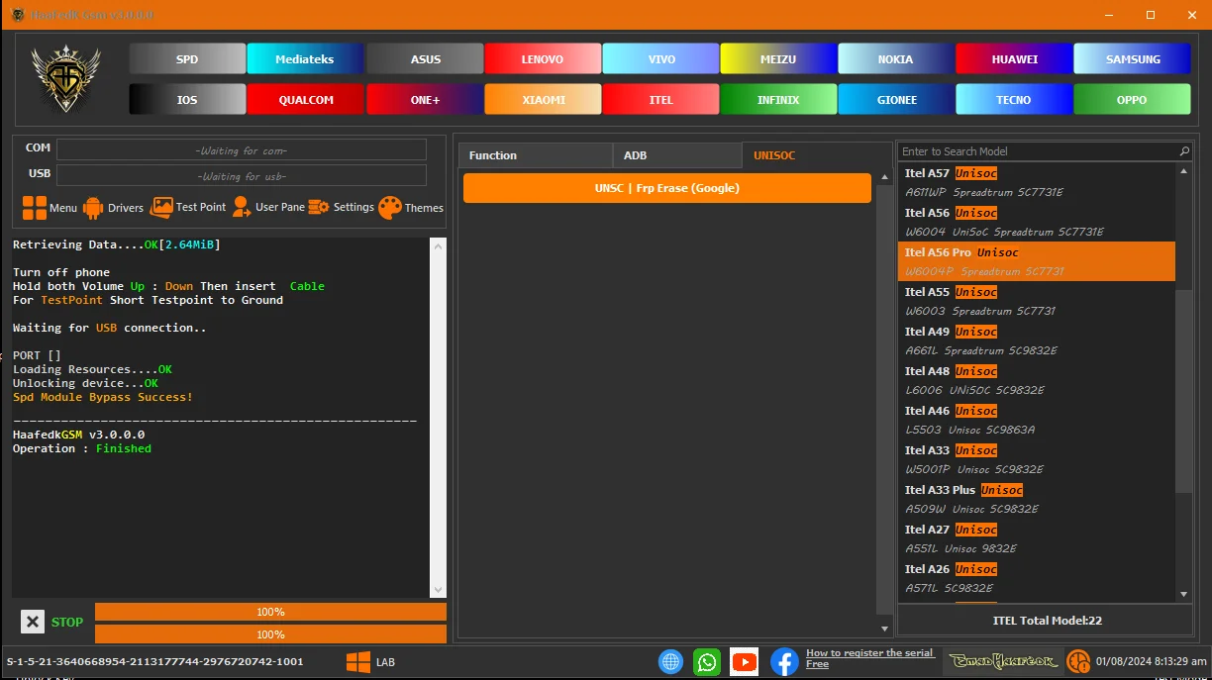Image resolution: width=1212 pixels, height=680 pixels.
Task: Run UNSC Frp Erase (Google)
Action: [x=667, y=188]
